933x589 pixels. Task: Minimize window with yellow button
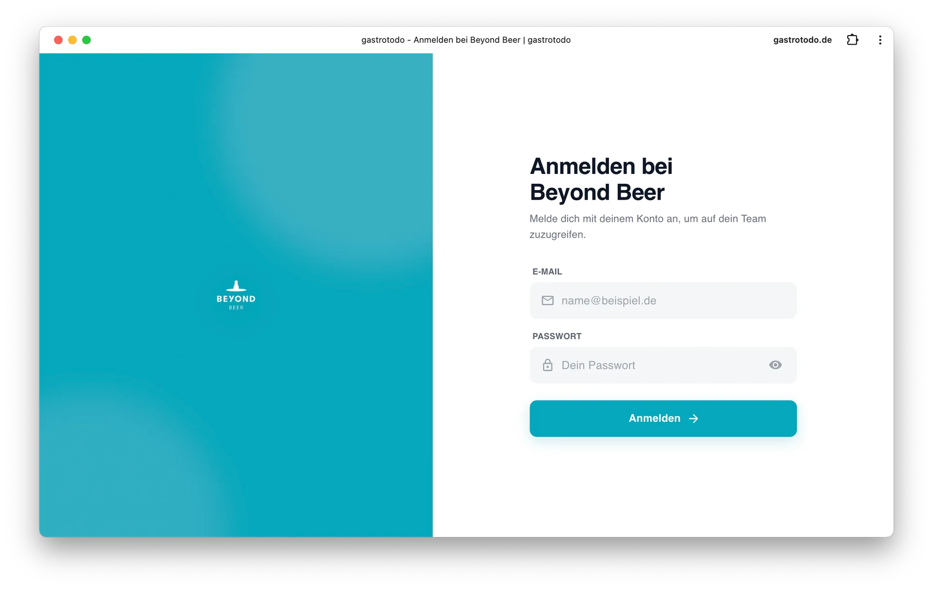(x=72, y=40)
